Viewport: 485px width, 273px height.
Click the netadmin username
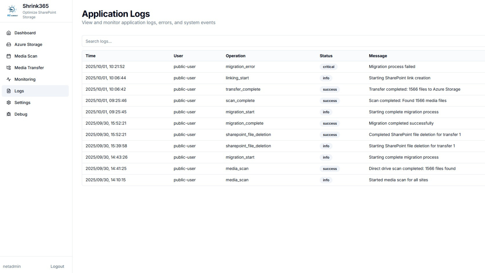tap(12, 266)
